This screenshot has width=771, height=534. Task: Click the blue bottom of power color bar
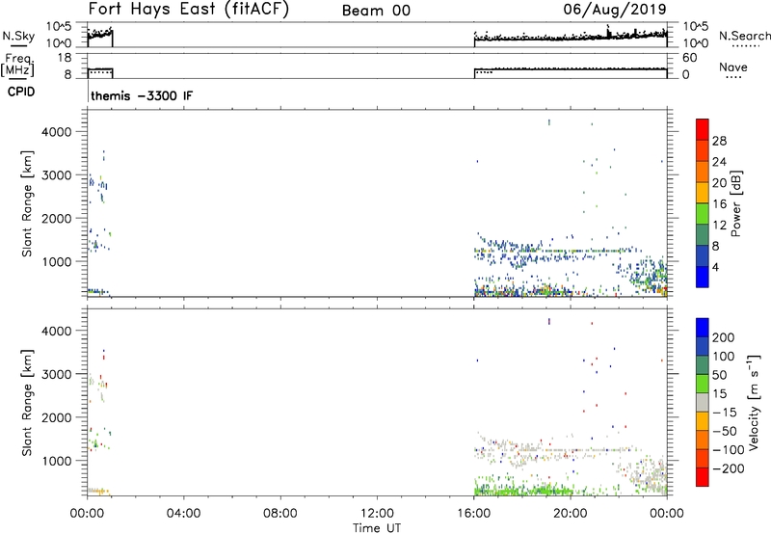tap(703, 277)
